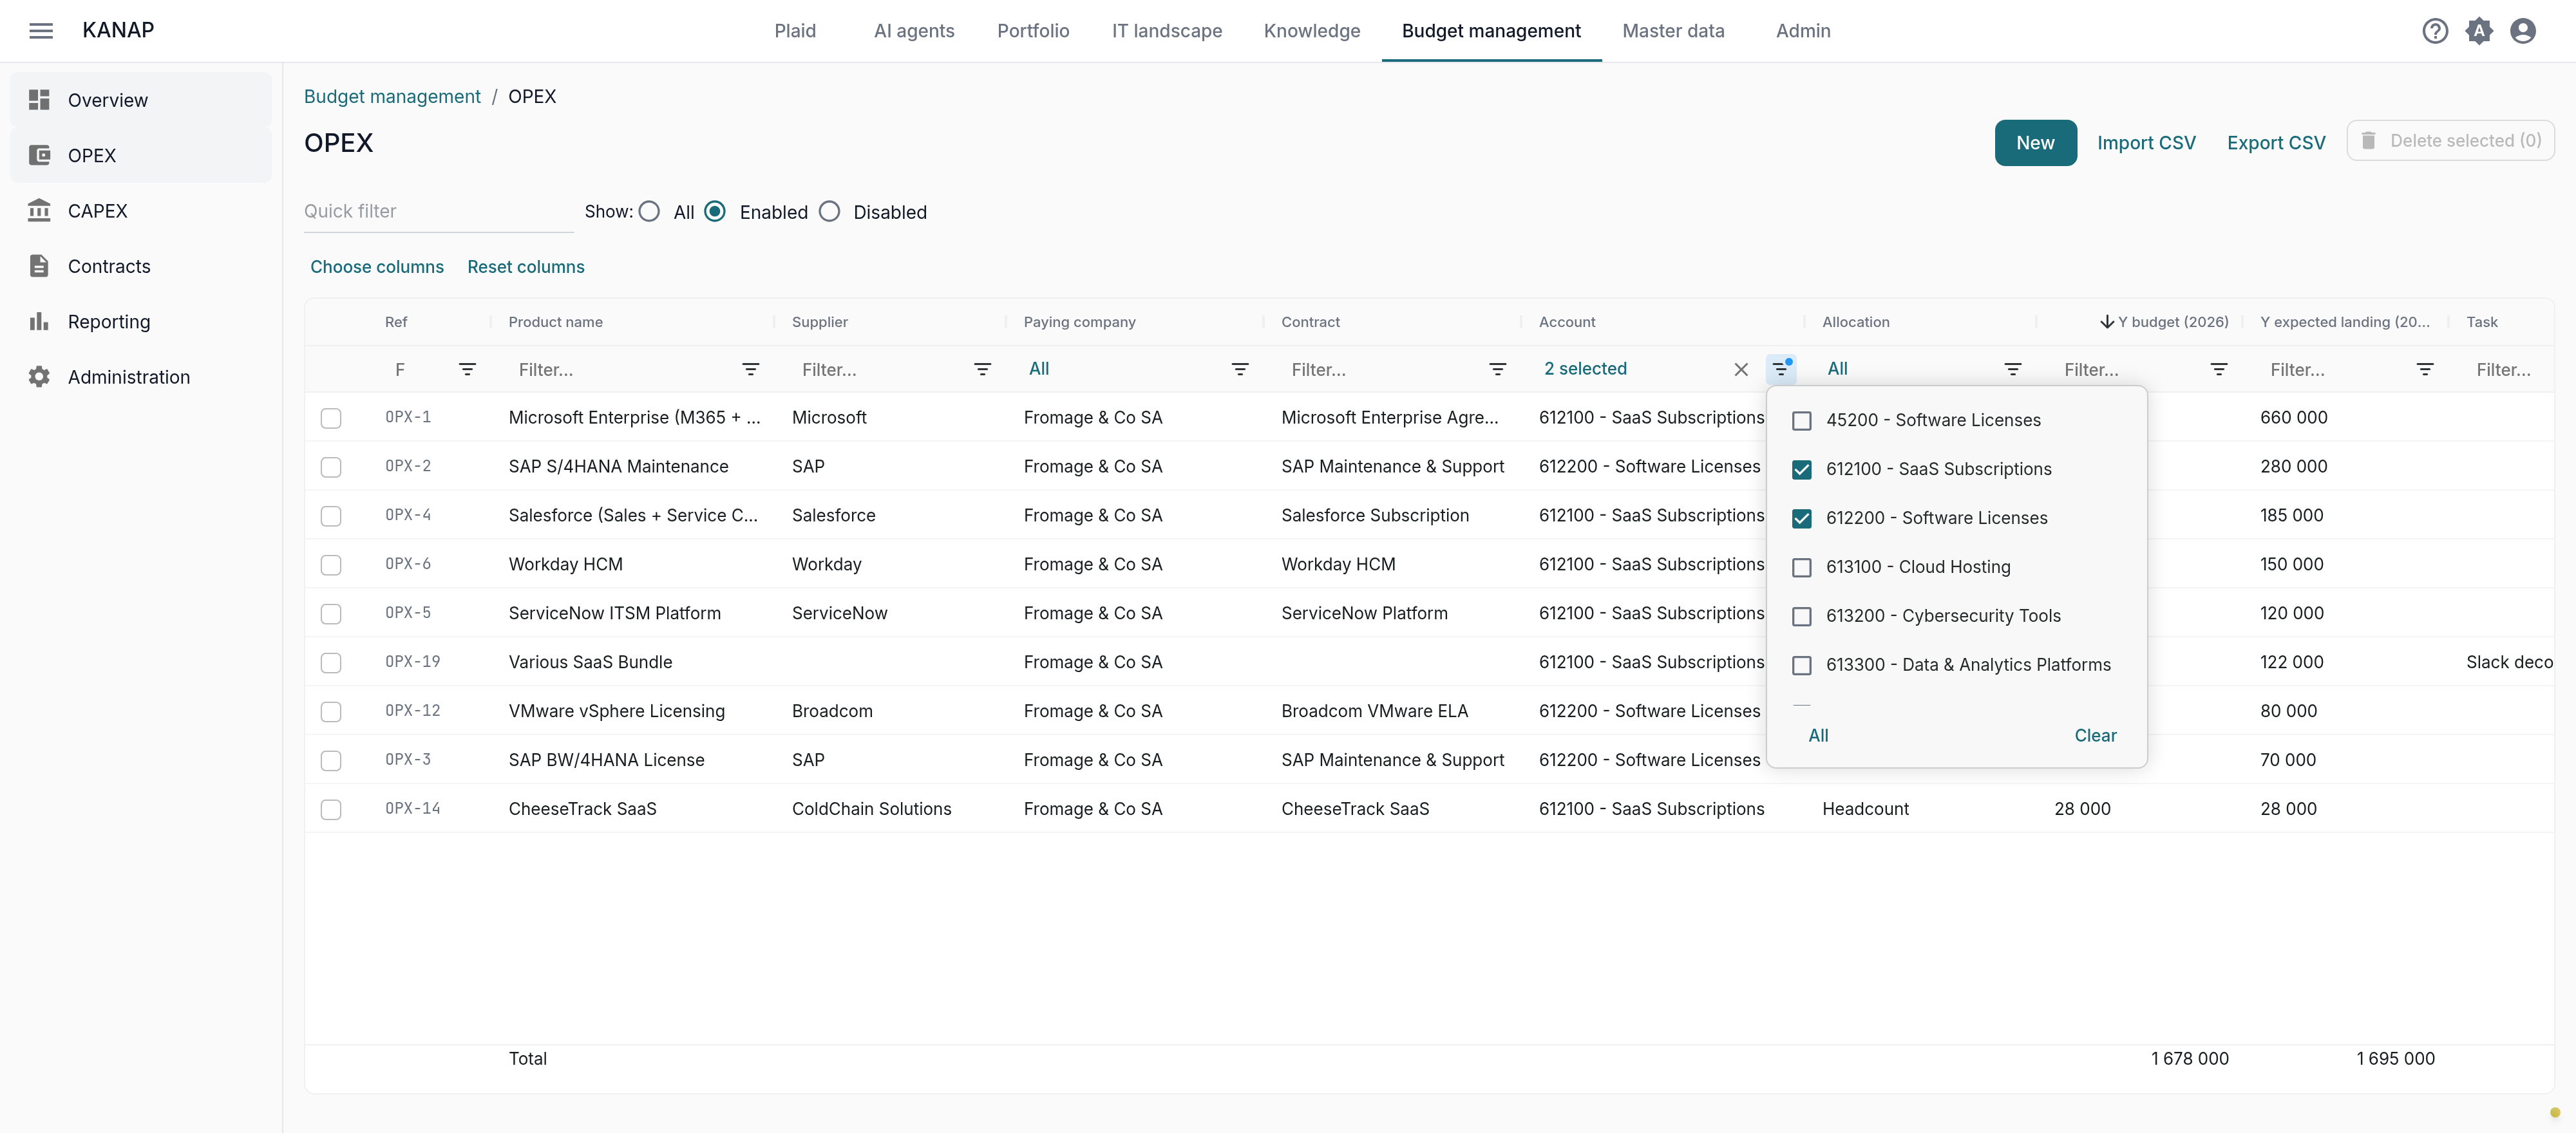Click 'Clear' in the Account filter popup
This screenshot has height=1133, width=2576.
pos(2095,735)
